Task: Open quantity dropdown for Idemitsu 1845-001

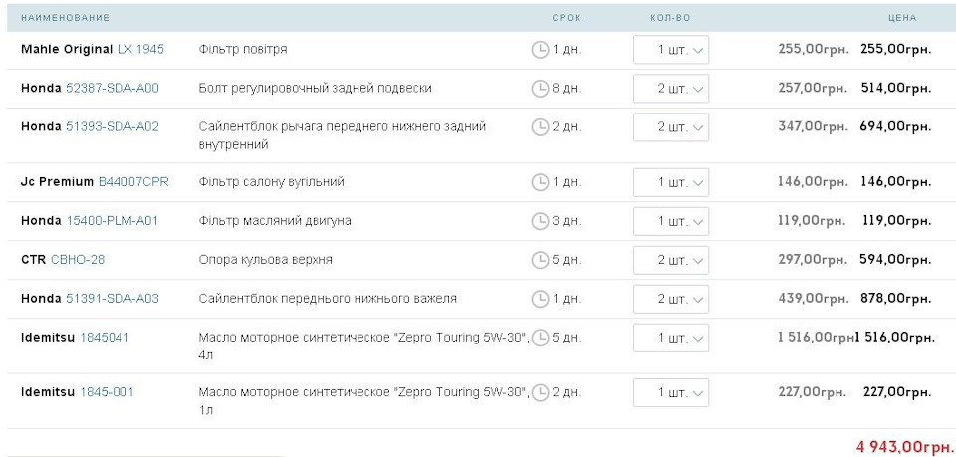Action: point(670,393)
